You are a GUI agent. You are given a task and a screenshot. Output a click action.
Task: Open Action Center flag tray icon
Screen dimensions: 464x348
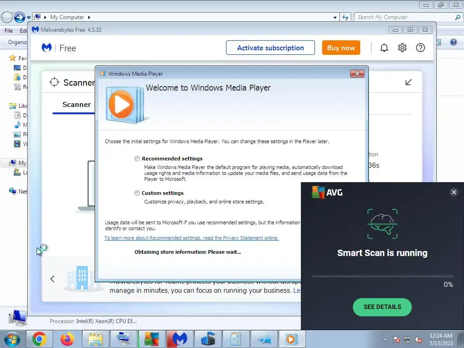[x=396, y=339]
